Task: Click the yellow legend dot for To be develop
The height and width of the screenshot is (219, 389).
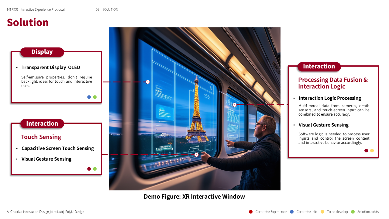Action: (x=322, y=212)
